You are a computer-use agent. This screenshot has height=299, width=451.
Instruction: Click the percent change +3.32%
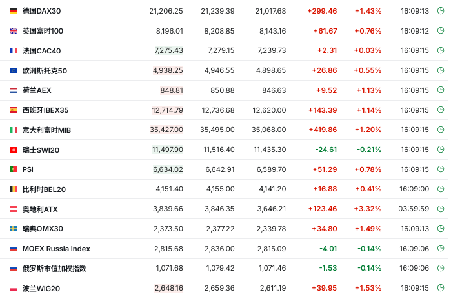(x=368, y=209)
